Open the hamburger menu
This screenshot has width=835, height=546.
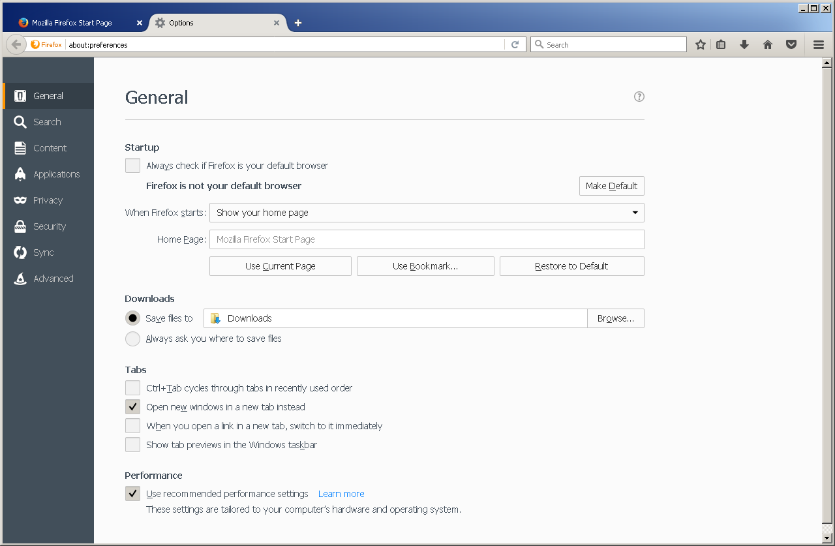(819, 44)
